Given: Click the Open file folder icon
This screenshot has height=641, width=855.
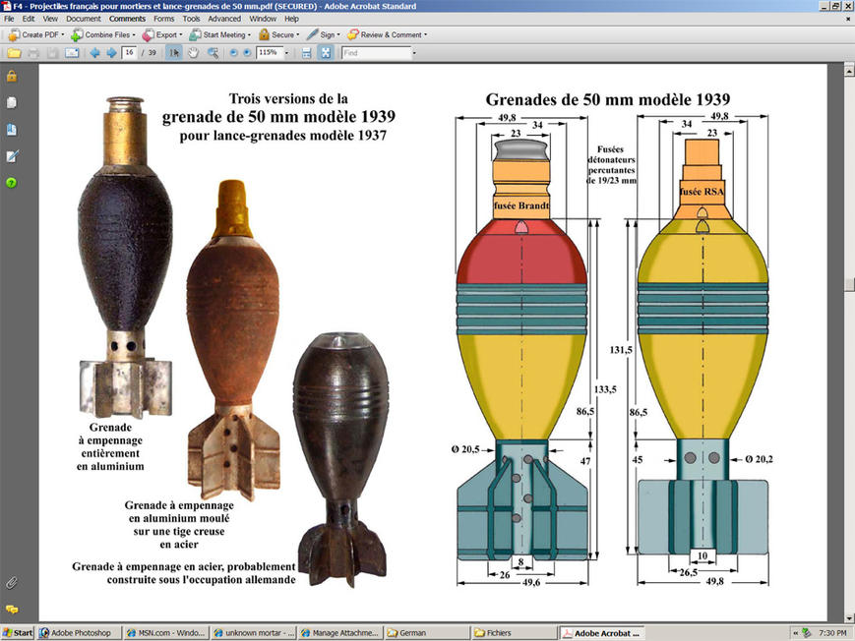Looking at the screenshot, I should coord(14,53).
